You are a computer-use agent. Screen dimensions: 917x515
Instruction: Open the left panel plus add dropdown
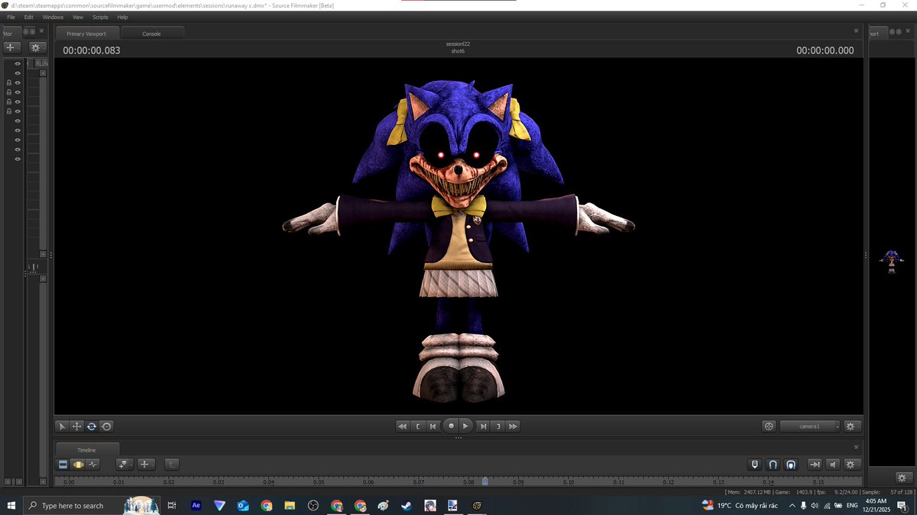click(11, 47)
